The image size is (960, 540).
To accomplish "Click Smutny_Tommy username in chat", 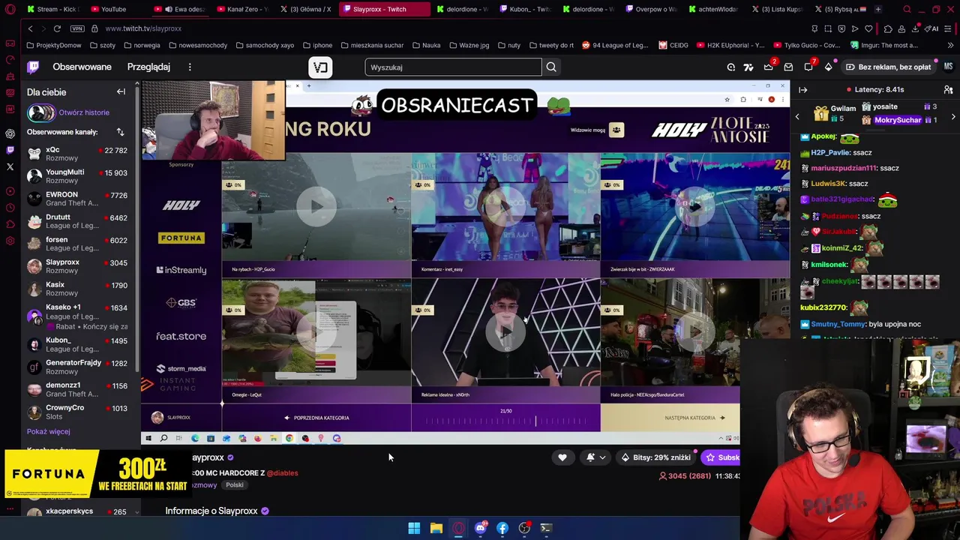I will click(x=838, y=324).
